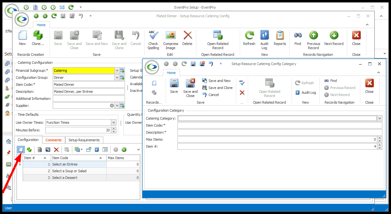Click the mail envelope icon in EventPro Setup title bar
The image size is (391, 214).
coord(62,7)
